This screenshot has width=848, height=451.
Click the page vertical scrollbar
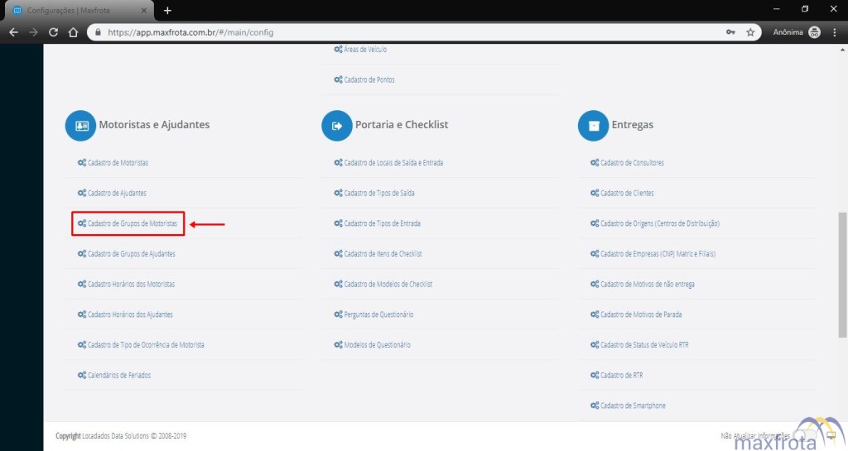(842, 273)
